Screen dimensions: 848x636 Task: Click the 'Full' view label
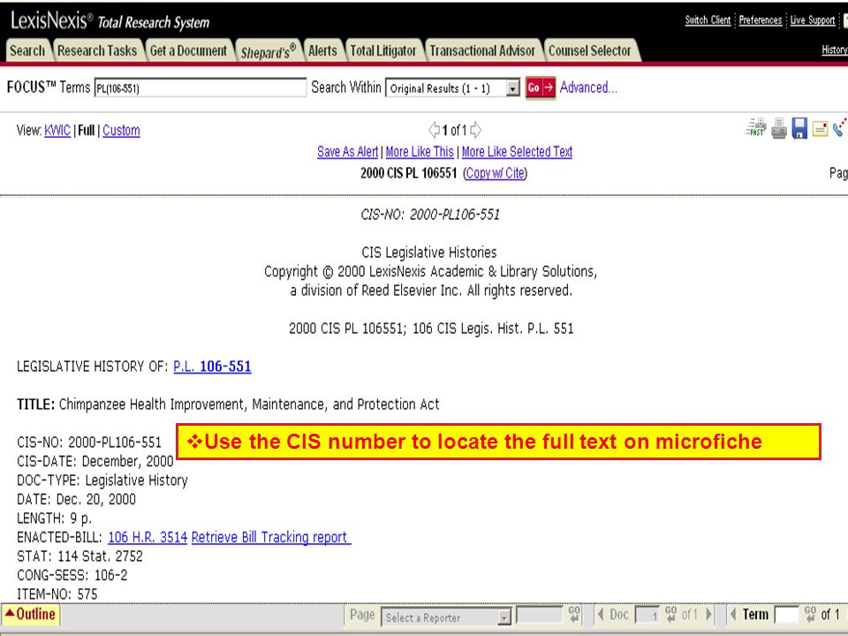[86, 131]
